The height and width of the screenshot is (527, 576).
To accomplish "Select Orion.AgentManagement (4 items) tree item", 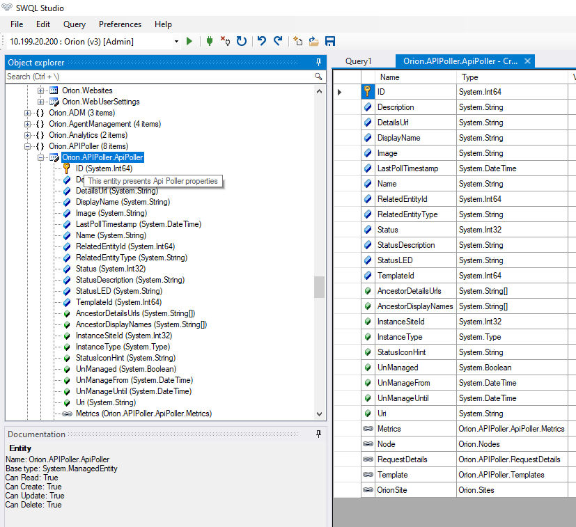I will 104,124.
